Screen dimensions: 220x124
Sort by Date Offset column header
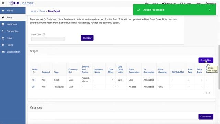click(x=111, y=71)
